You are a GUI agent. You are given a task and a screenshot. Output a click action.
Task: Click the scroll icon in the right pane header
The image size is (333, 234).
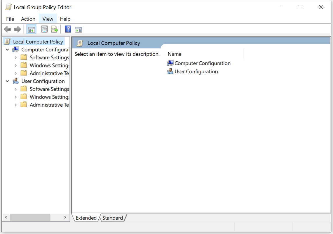coord(80,43)
